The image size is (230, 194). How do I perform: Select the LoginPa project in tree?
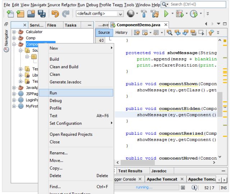pyautogui.click(x=32, y=100)
